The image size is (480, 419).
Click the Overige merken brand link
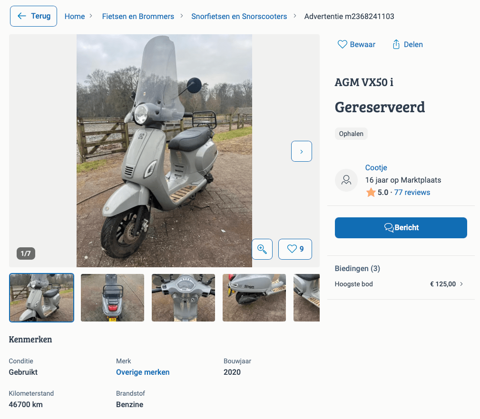(x=143, y=372)
